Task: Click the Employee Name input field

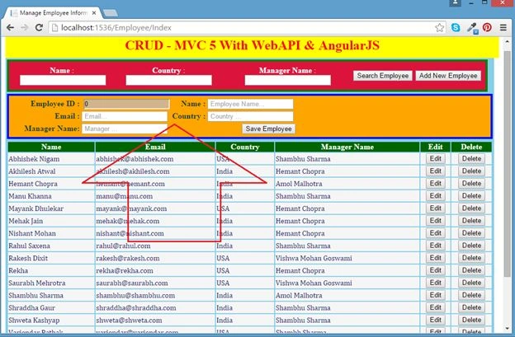Action: coord(250,105)
